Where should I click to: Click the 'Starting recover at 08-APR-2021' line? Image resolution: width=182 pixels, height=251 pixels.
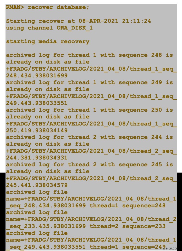tap(78, 21)
